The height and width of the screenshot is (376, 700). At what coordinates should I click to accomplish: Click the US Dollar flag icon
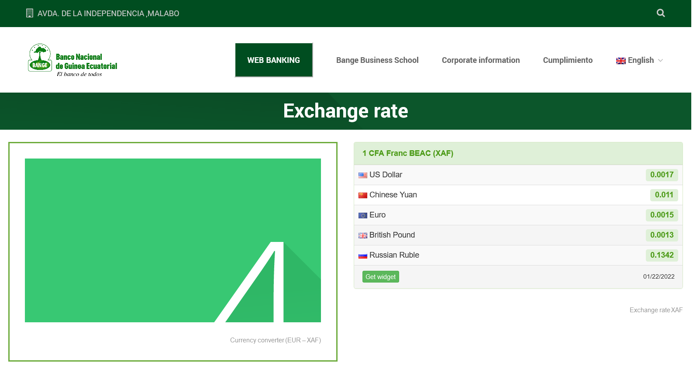[363, 175]
